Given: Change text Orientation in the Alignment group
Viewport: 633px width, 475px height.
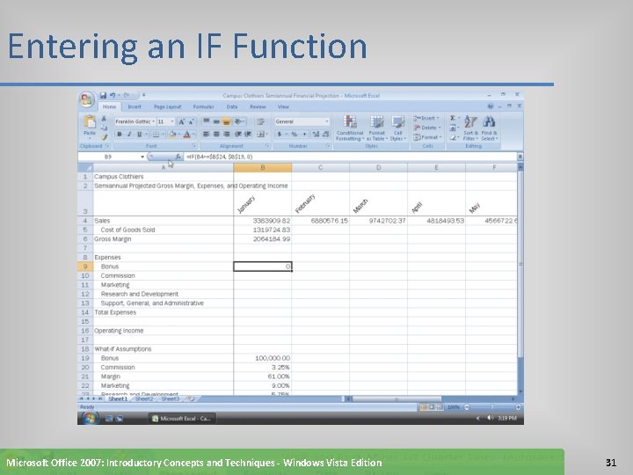Looking at the screenshot, I should click(238, 121).
